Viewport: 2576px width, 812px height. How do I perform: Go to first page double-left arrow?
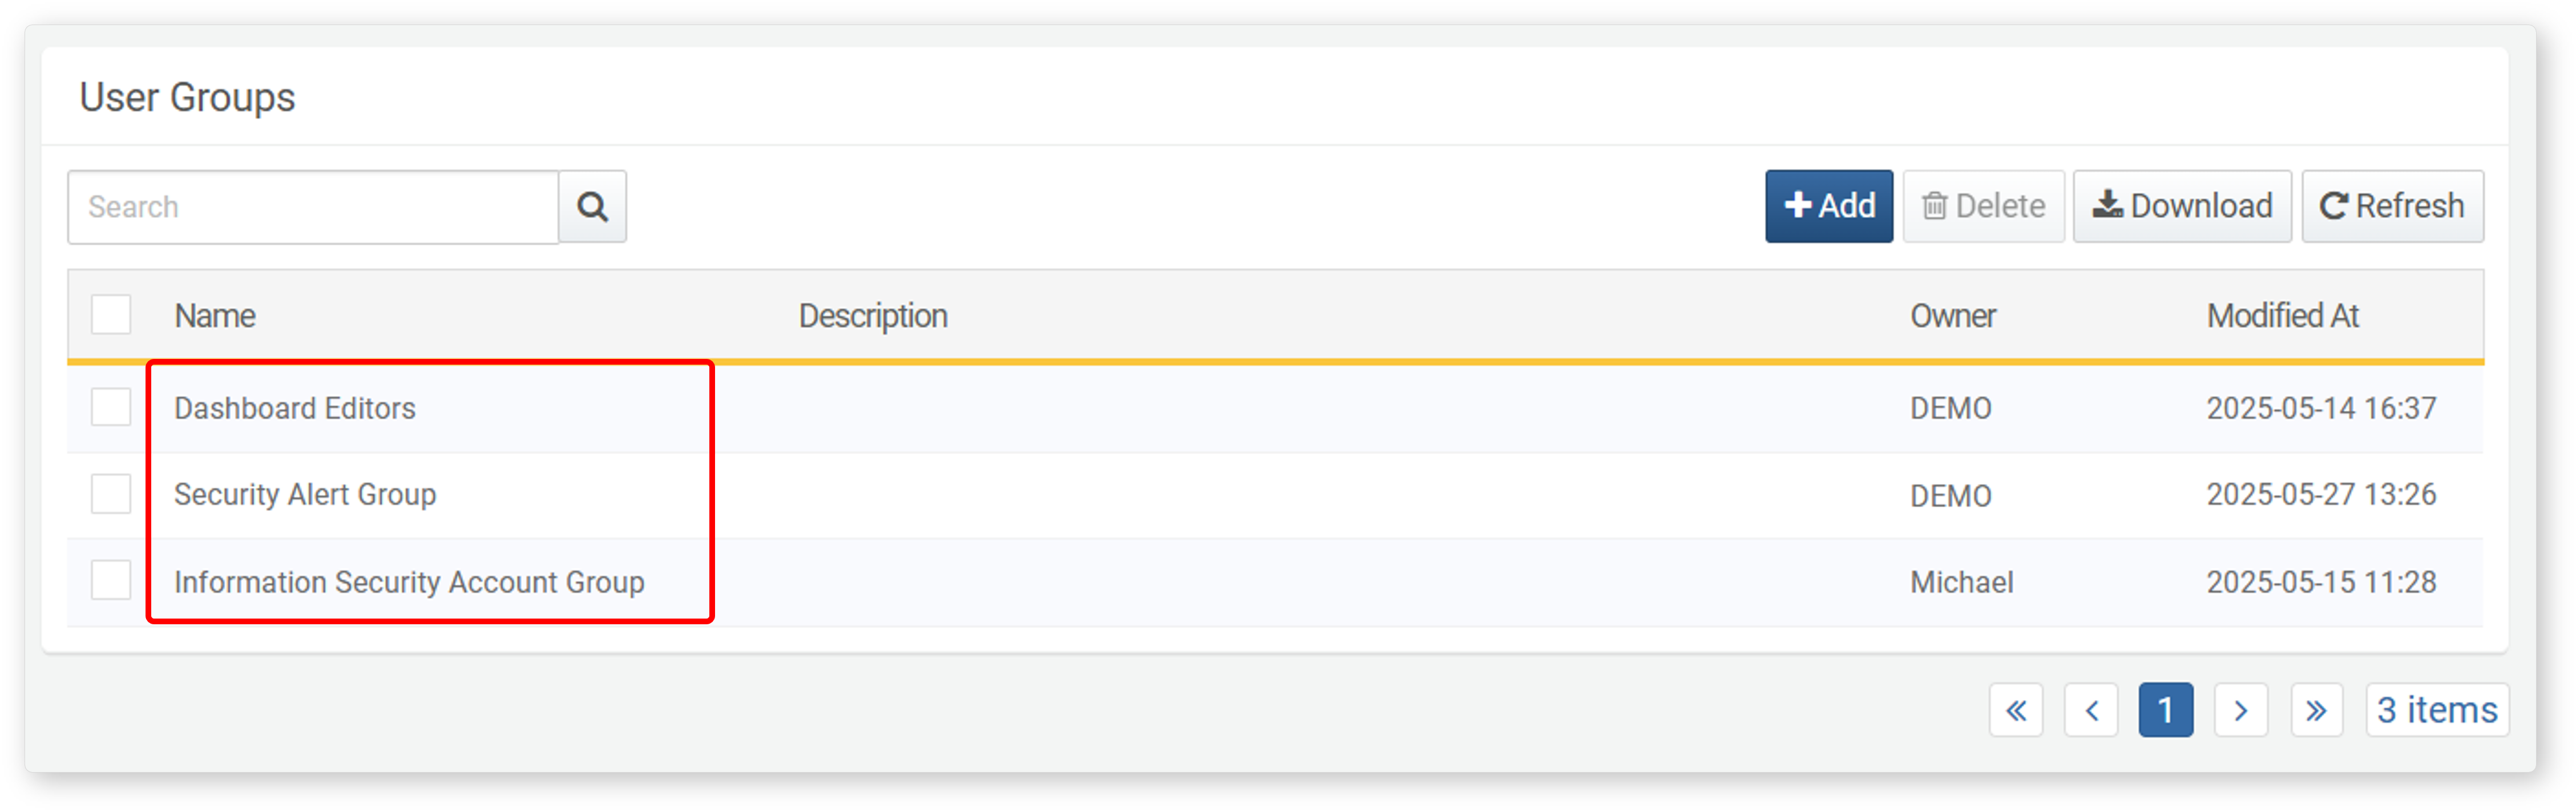pos(2016,710)
